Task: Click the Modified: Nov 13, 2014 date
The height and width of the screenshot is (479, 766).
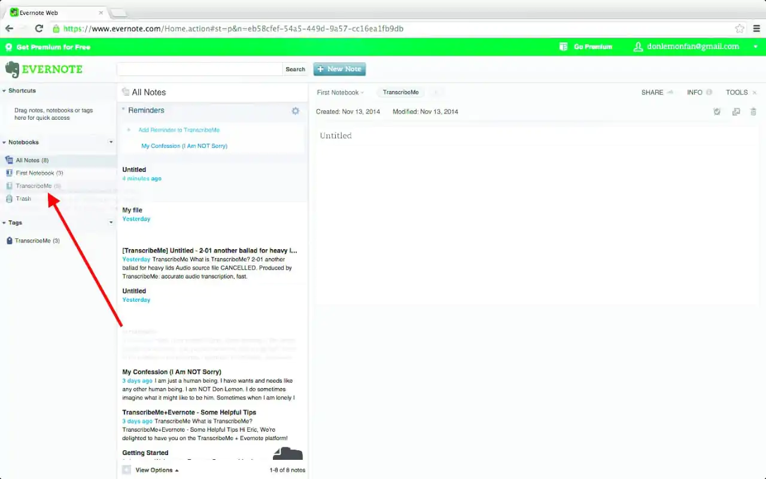Action: tap(425, 112)
